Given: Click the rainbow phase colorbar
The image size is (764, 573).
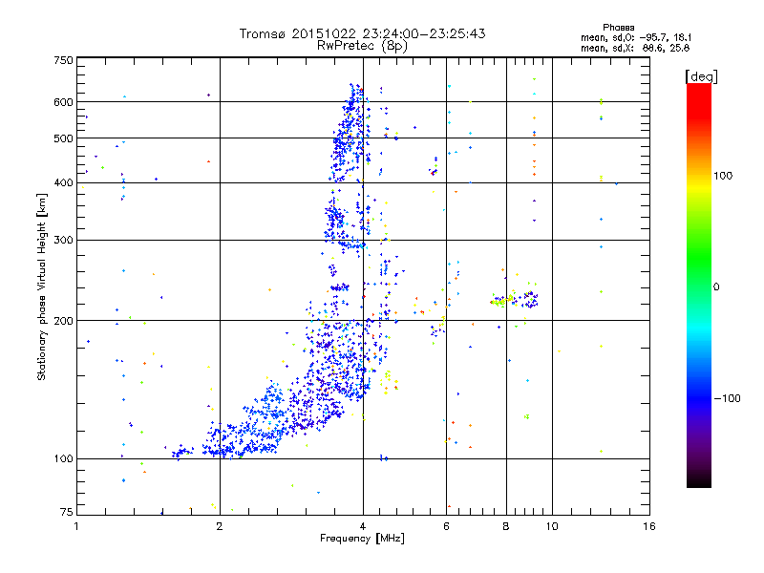Looking at the screenshot, I should point(699,285).
